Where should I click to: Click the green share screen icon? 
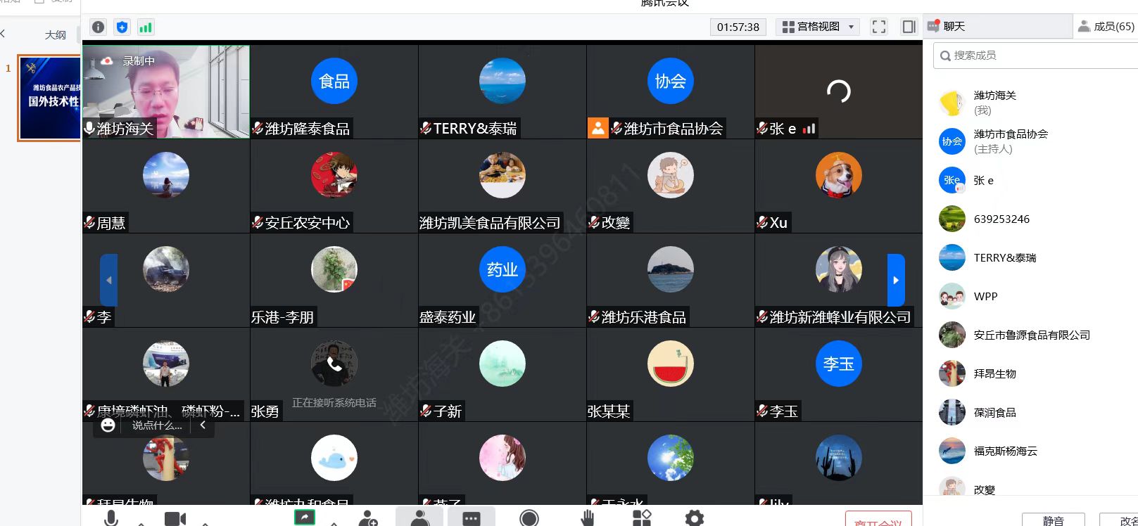[x=305, y=518]
